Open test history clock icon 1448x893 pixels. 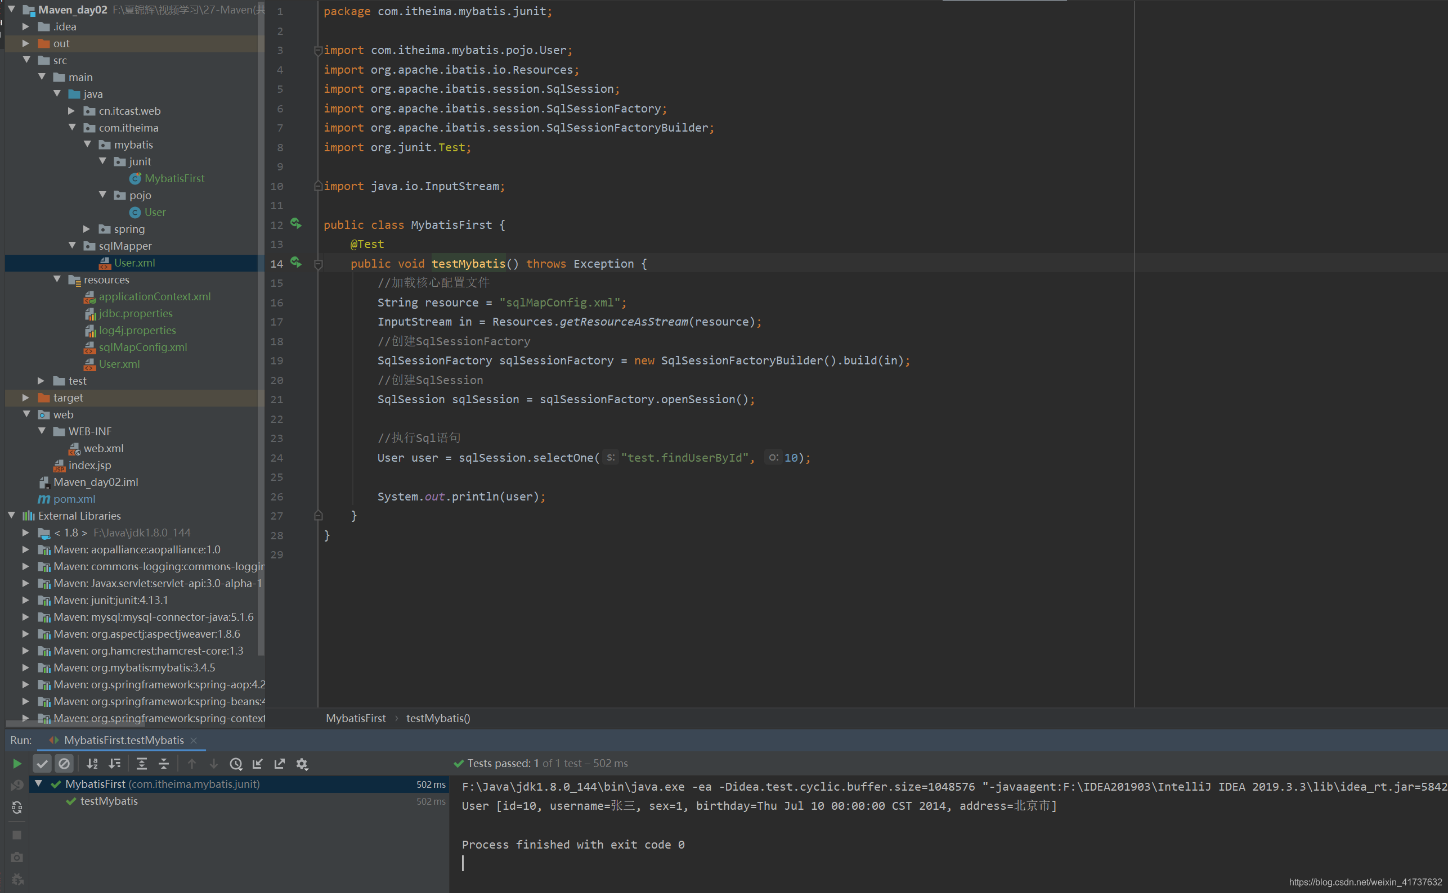coord(236,764)
